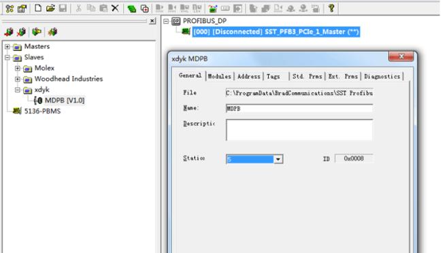
Task: Click the Paste clipboard icon
Action: pyautogui.click(x=103, y=8)
